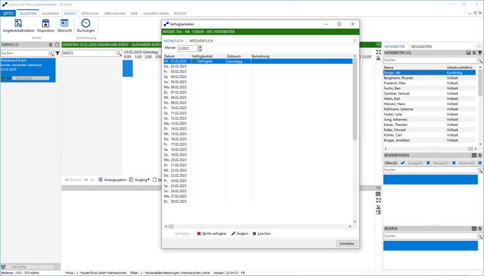The image size is (484, 276).
Task: Click Nicht verfügbar button
Action: click(x=212, y=234)
